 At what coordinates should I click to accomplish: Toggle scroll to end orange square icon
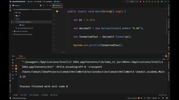tap(16, 69)
